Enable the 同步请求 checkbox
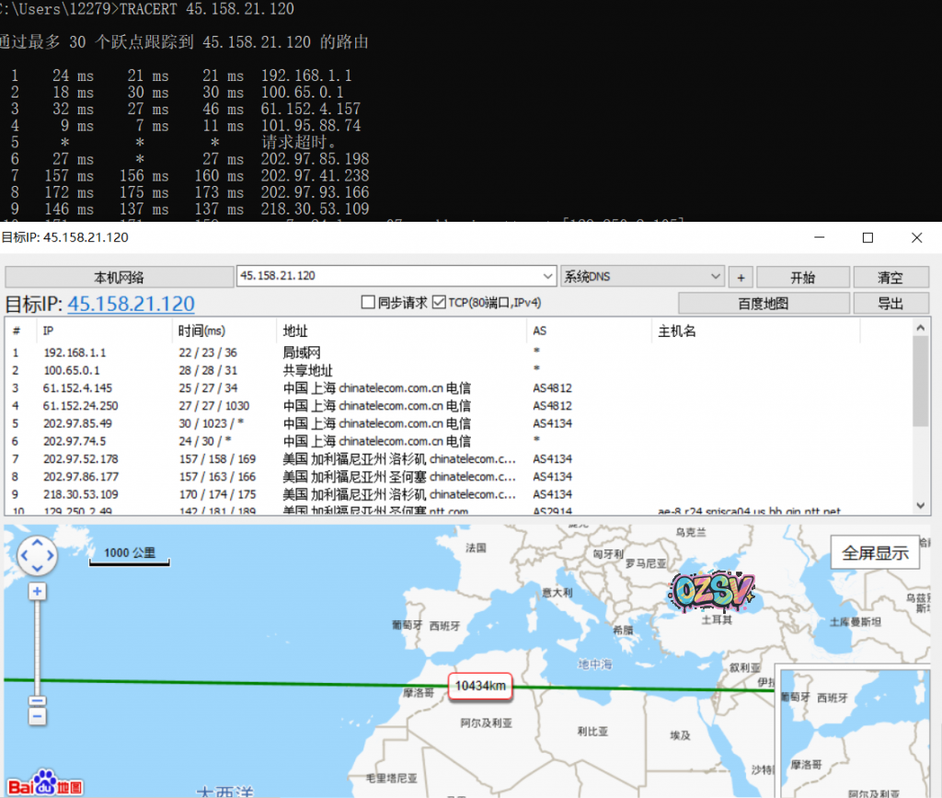This screenshot has height=798, width=942. click(x=368, y=302)
